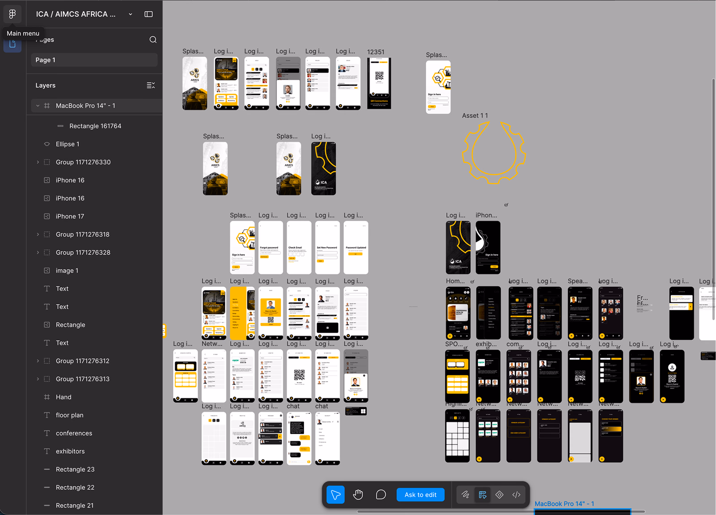Click the MacBook Pro 14" - 1 canvas label
Viewport: 716px width, 515px height.
coord(564,504)
